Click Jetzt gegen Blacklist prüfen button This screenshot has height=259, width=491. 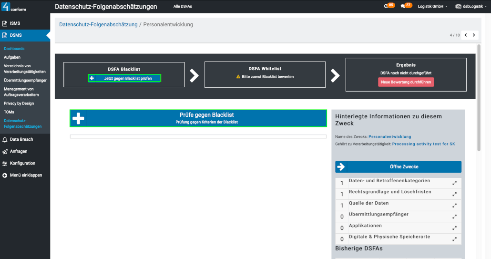124,78
